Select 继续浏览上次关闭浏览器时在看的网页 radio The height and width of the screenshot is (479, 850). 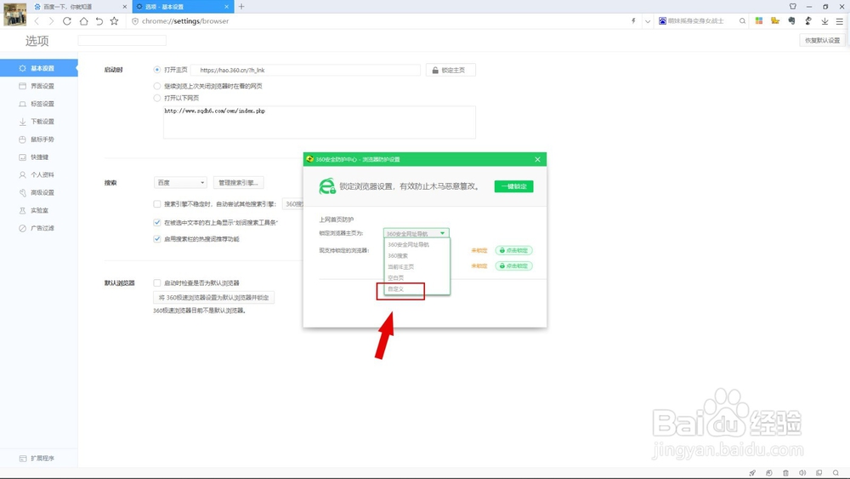(x=156, y=86)
